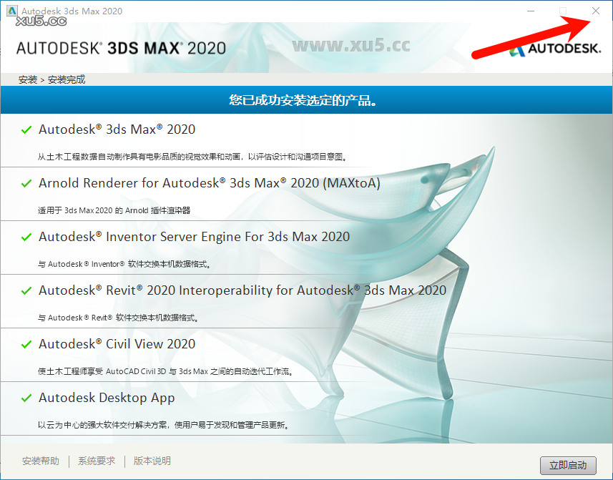Screen dimensions: 613x480
Task: Click the checkmark icon for Arnold Renderer (MAXtoA)
Action: [26, 183]
